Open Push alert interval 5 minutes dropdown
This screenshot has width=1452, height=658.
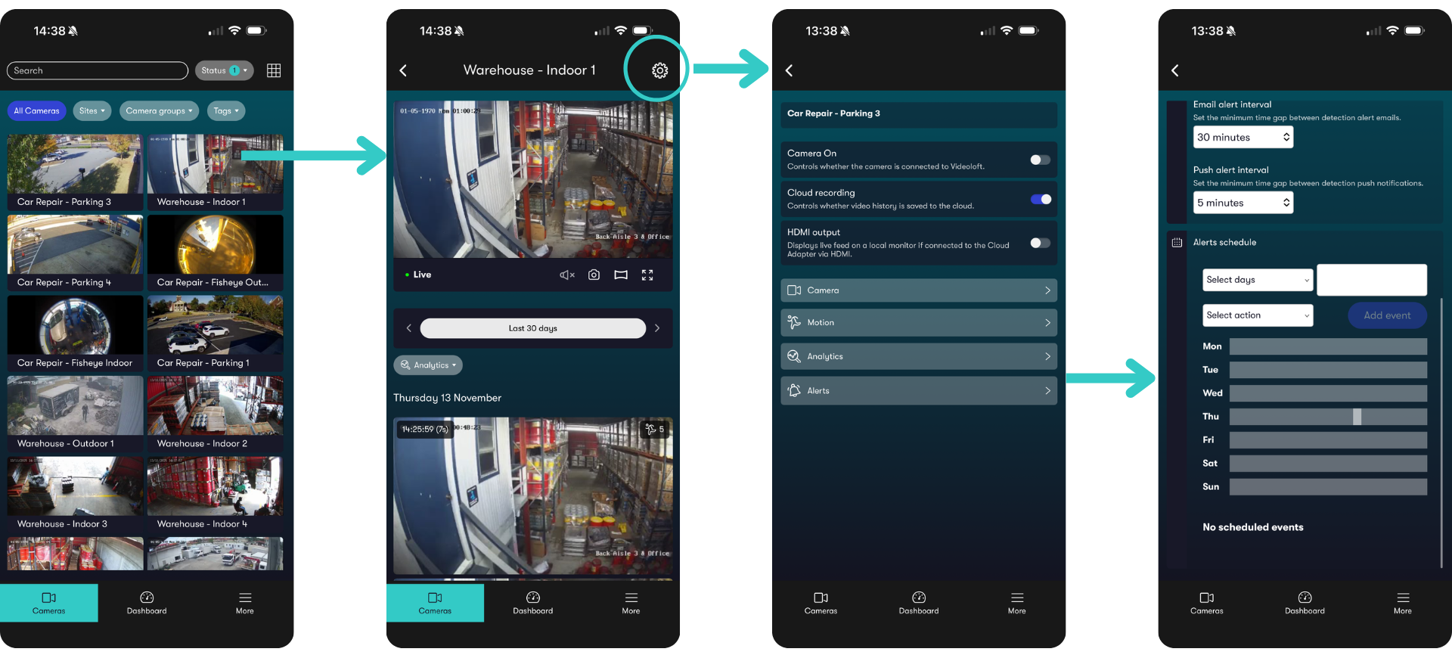tap(1243, 203)
